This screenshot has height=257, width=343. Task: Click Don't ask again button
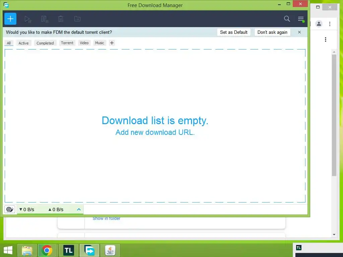tap(272, 32)
